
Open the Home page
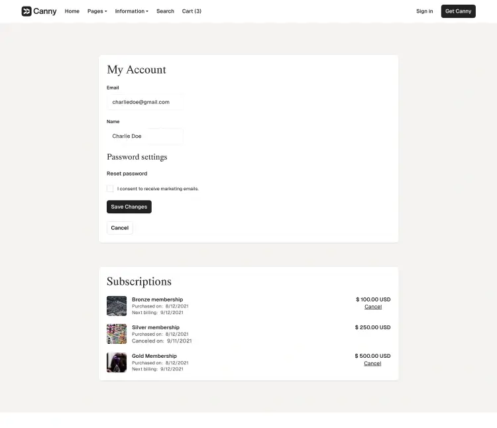coord(72,11)
